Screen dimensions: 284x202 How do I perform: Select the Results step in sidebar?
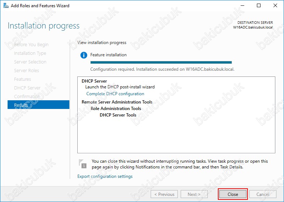coord(38,105)
